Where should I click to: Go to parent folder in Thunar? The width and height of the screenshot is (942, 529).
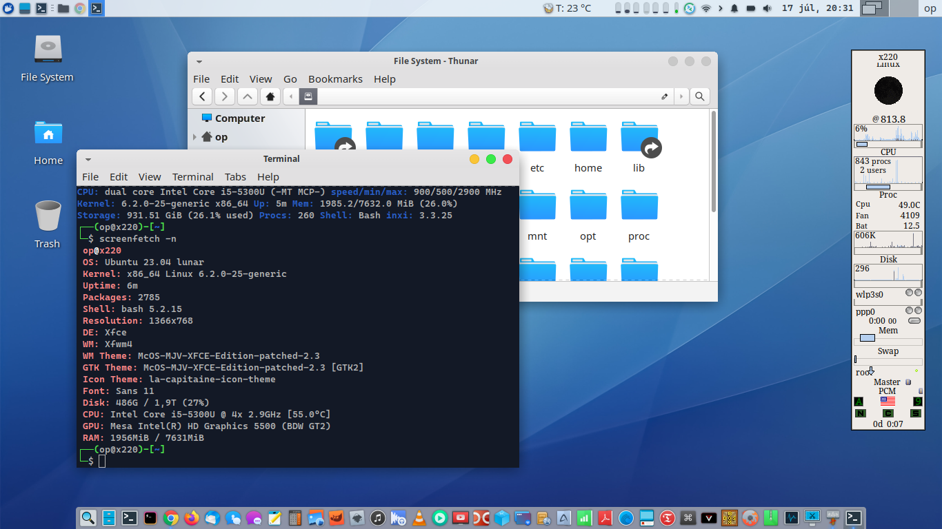[x=248, y=96]
